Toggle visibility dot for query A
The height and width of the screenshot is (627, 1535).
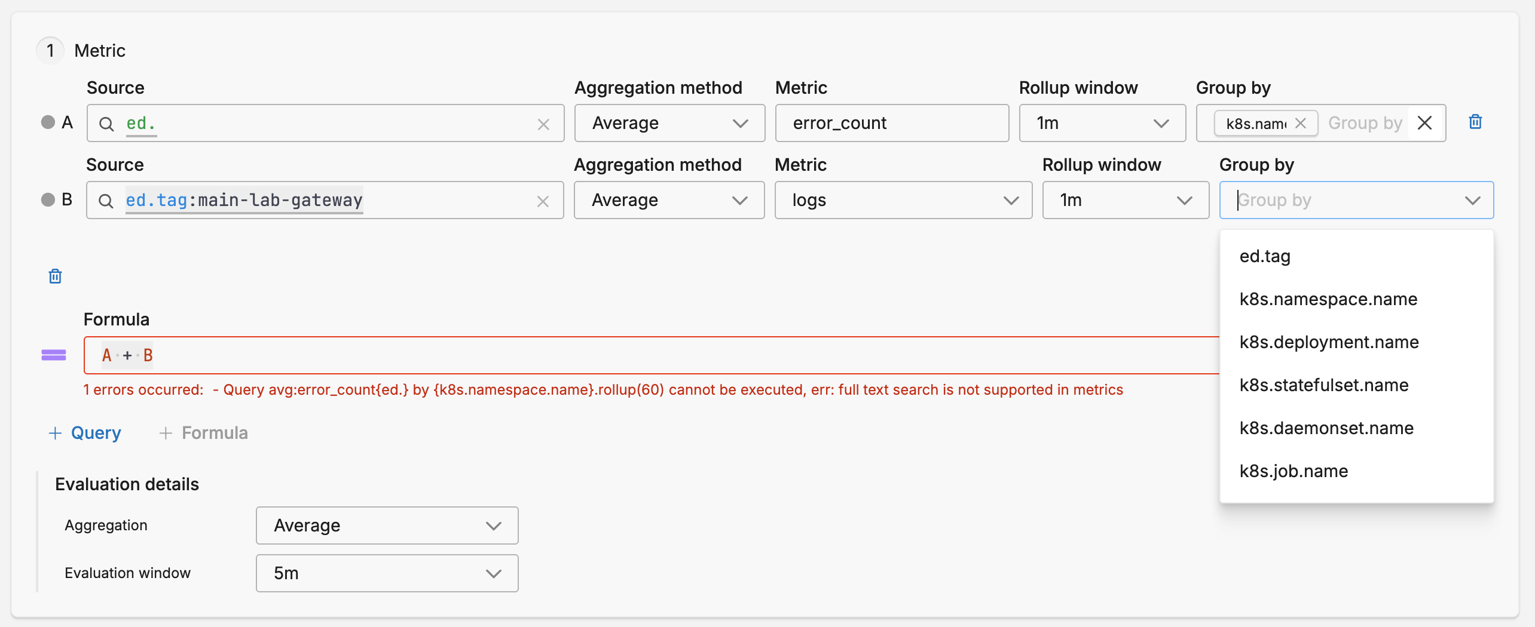(48, 122)
